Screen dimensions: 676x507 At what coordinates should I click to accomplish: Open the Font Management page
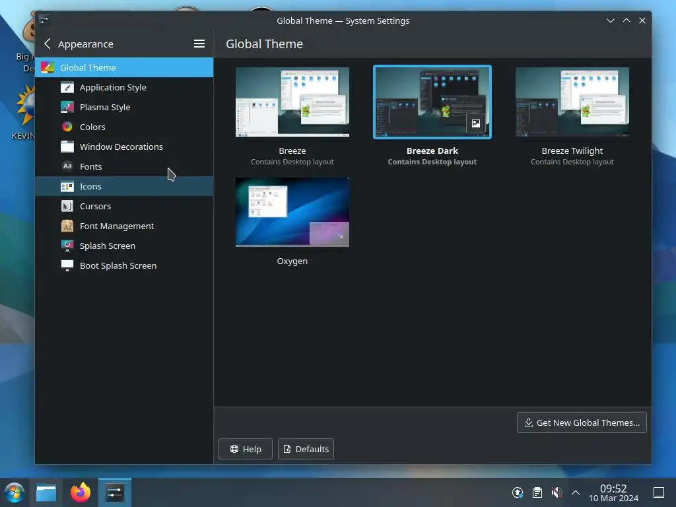124,226
